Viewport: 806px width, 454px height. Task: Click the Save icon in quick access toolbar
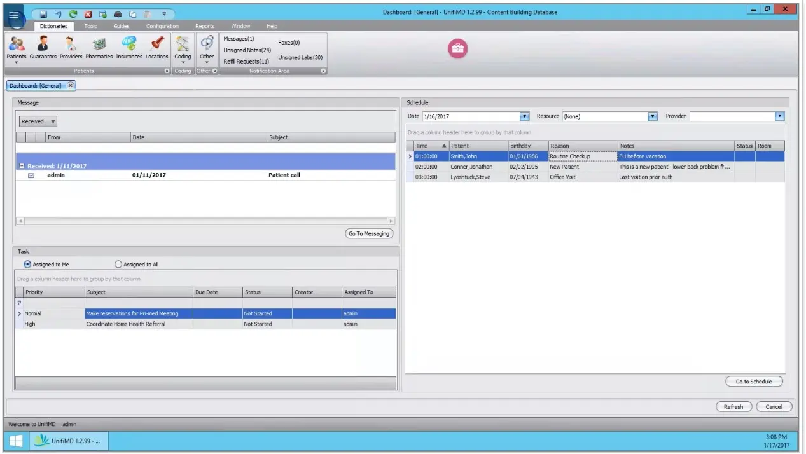[x=43, y=13]
